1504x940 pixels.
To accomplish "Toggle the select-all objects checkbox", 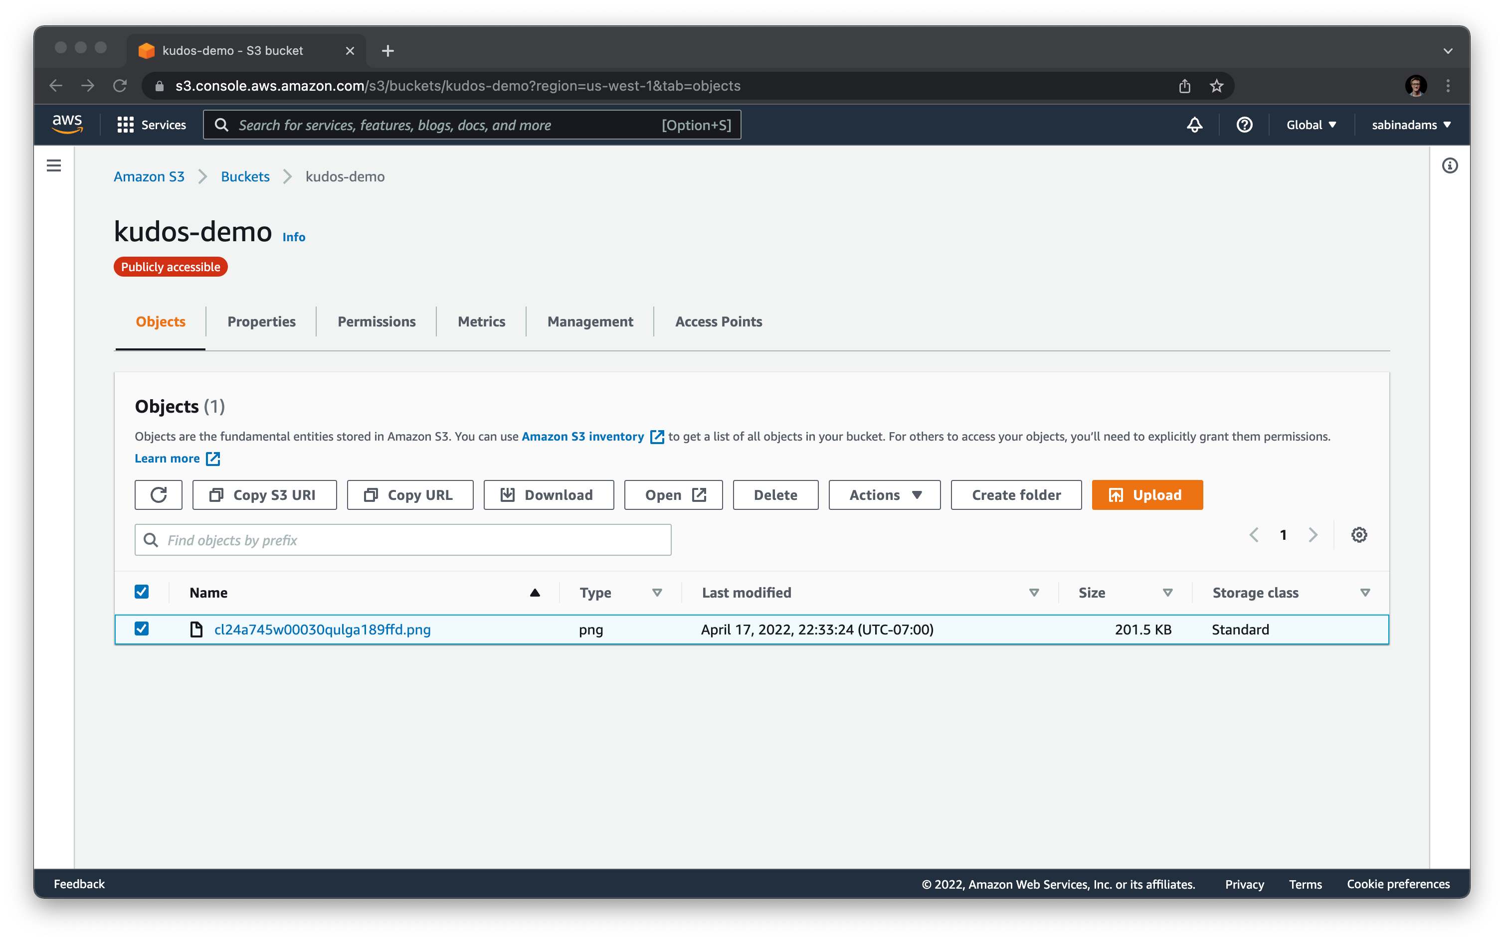I will tap(142, 592).
